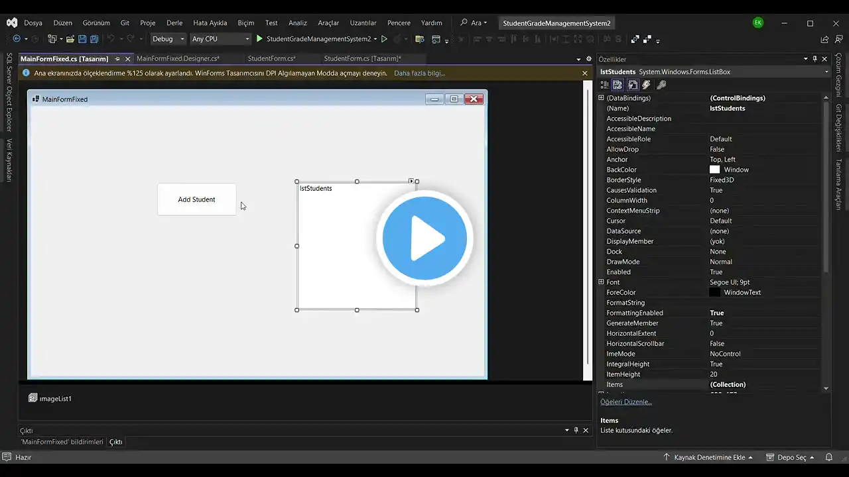Click the blue play video overlay
The width and height of the screenshot is (849, 477).
tap(424, 238)
